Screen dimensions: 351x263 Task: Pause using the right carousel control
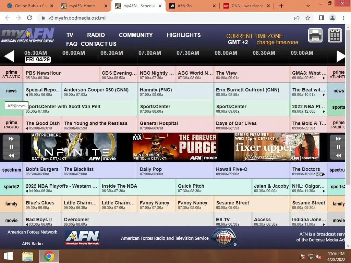pyautogui.click(x=338, y=147)
